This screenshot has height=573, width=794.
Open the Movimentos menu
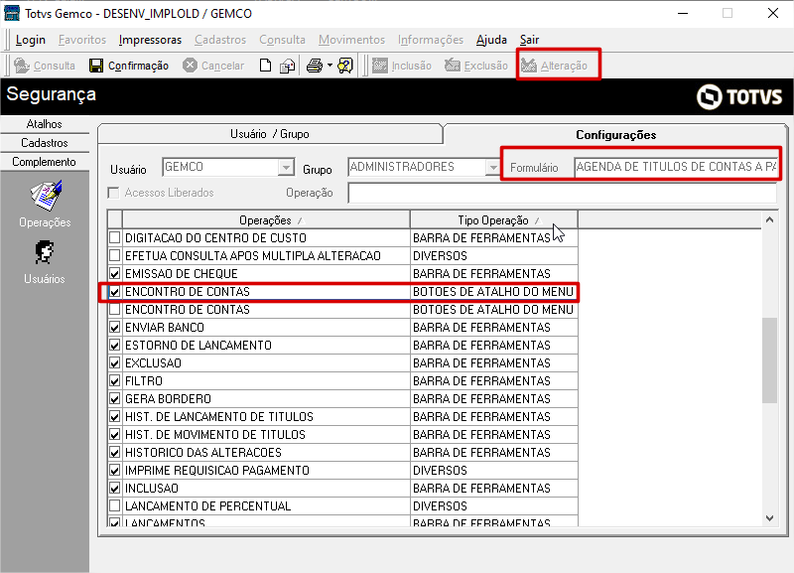click(351, 40)
